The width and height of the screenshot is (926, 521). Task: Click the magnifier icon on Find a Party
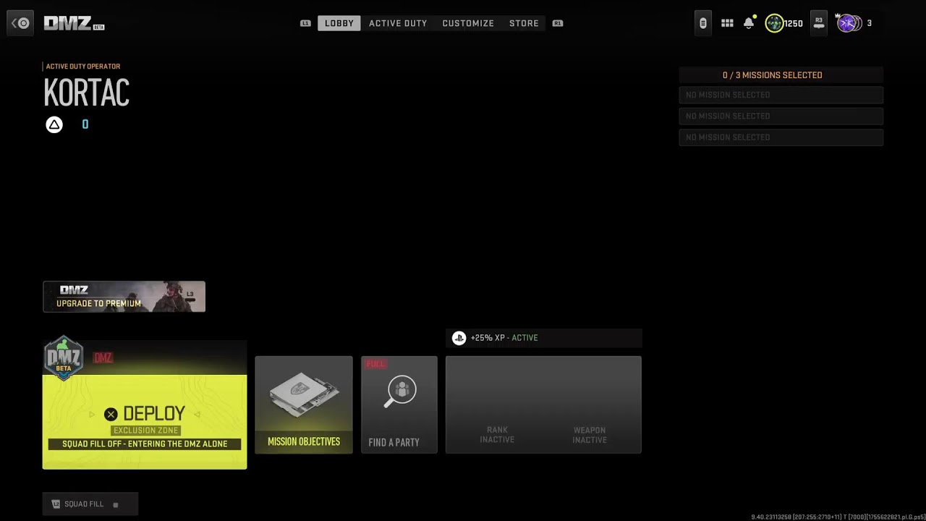click(x=399, y=391)
